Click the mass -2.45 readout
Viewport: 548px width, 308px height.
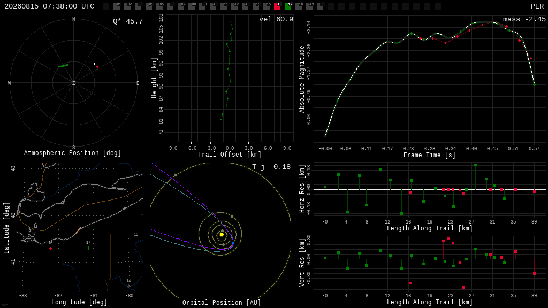click(524, 19)
